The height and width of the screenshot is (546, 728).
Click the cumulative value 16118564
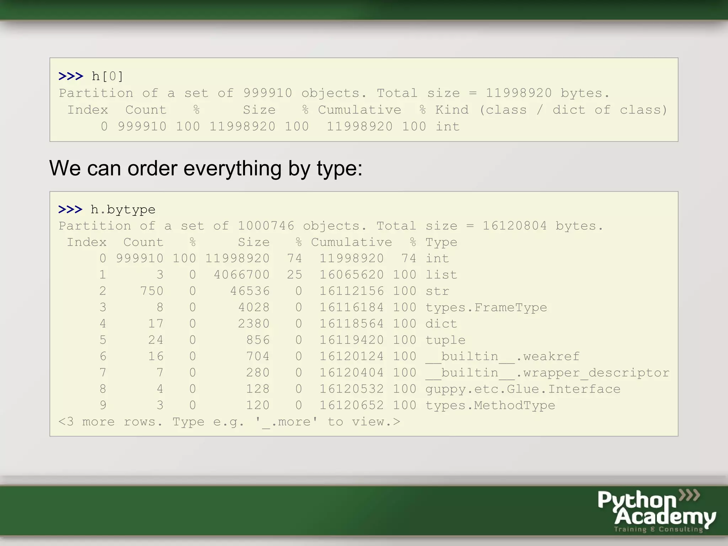tap(352, 323)
